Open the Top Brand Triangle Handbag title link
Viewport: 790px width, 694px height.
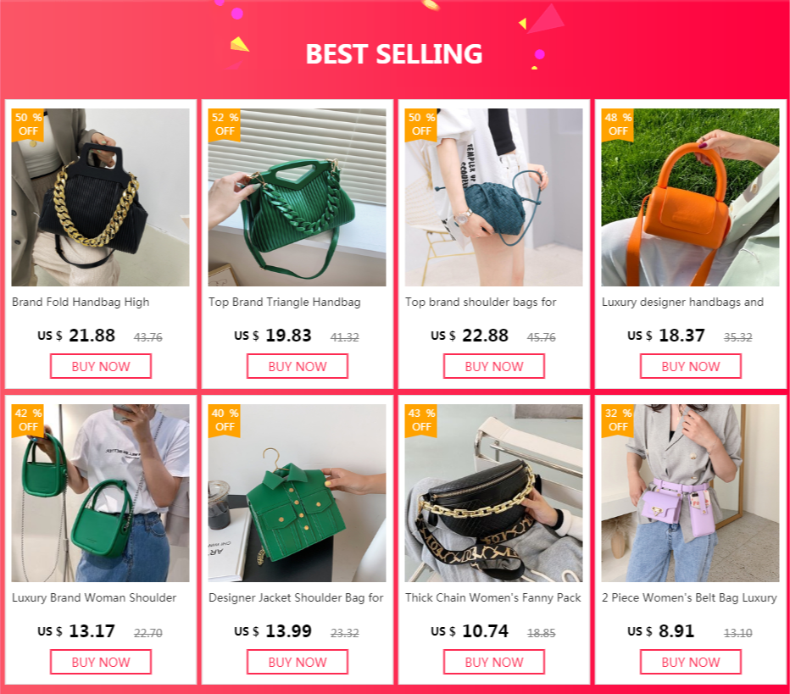click(285, 303)
